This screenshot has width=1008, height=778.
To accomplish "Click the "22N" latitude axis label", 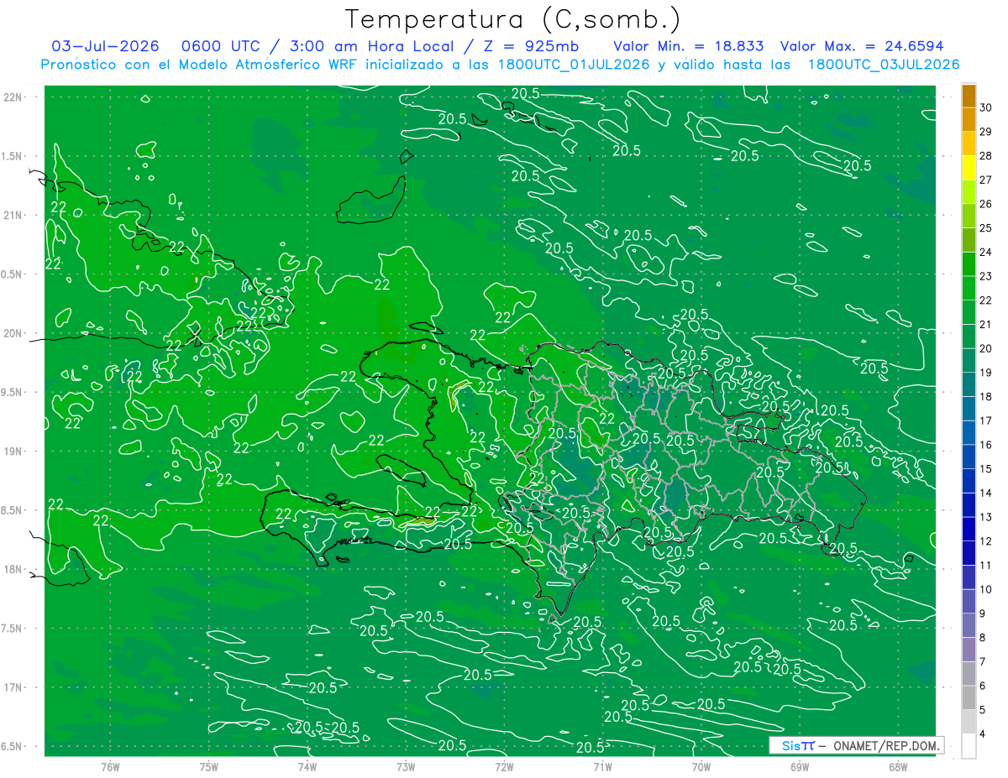I will 12,97.
